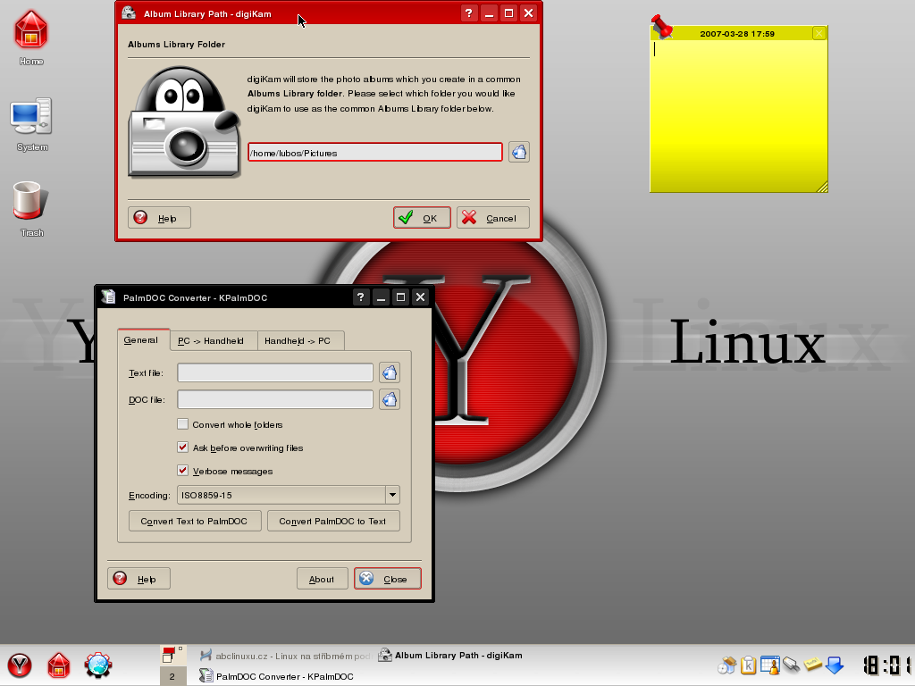
Task: Click inside the yellow note text area
Action: tap(739, 116)
